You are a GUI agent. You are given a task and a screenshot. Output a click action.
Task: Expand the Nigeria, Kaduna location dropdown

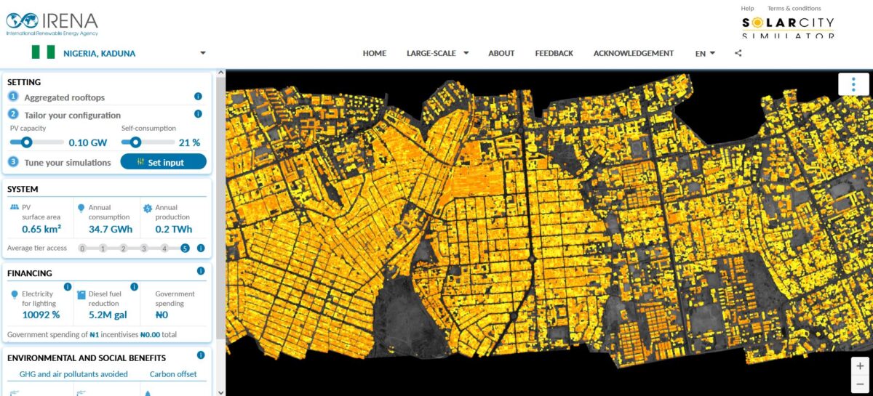coord(203,53)
